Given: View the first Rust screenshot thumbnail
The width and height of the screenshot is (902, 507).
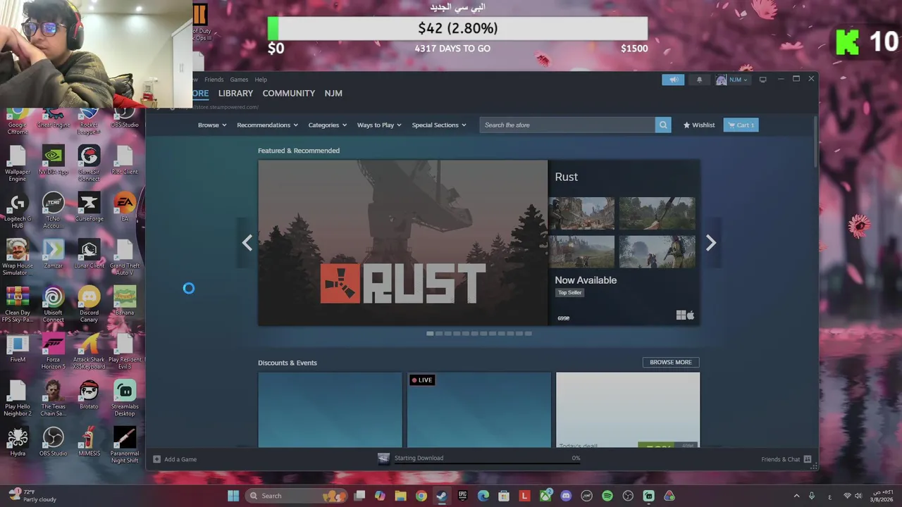Looking at the screenshot, I should tap(581, 213).
